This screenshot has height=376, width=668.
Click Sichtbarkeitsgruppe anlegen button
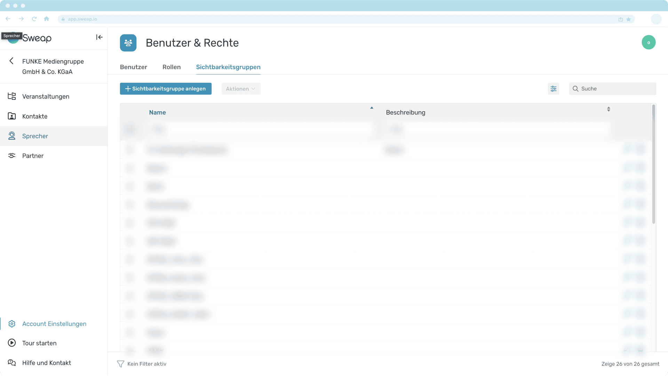coord(166,89)
